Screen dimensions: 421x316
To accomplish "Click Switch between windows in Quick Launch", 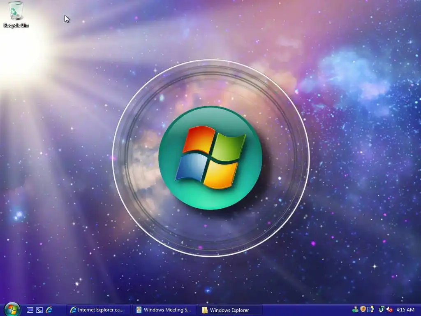I will (39, 310).
